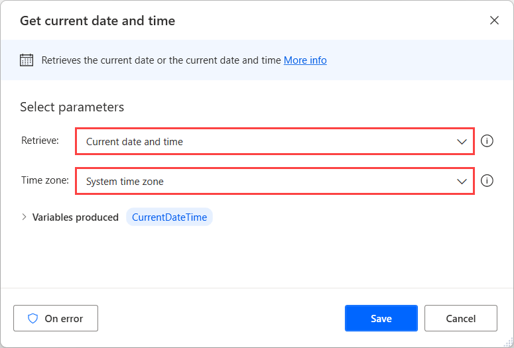This screenshot has height=348, width=514.
Task: Expand the Variables produced section chevron
Action: pyautogui.click(x=25, y=217)
